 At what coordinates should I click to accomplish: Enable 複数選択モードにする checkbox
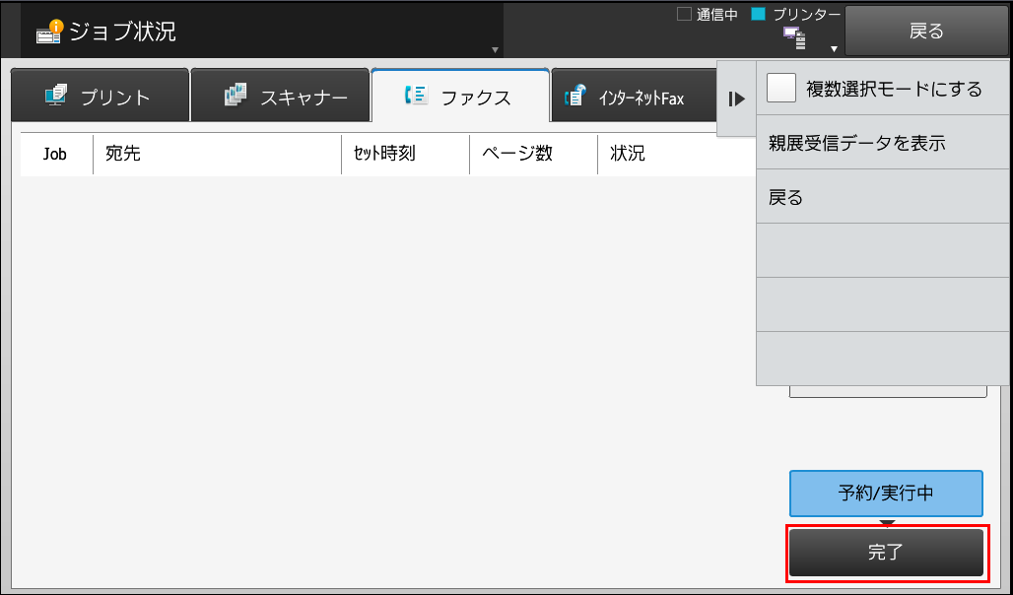pos(781,88)
